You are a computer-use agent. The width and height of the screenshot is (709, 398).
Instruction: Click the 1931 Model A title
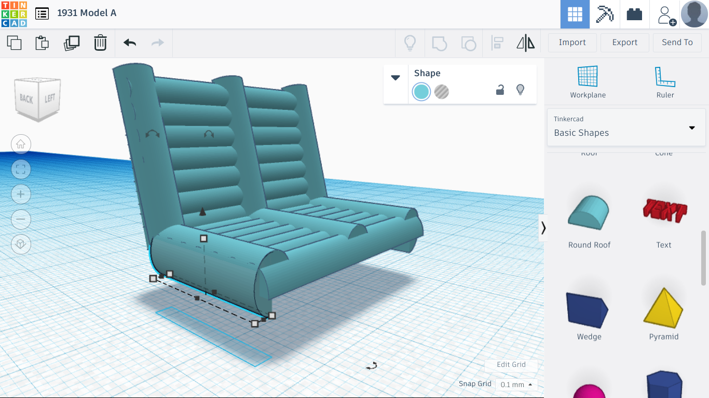[x=87, y=13]
